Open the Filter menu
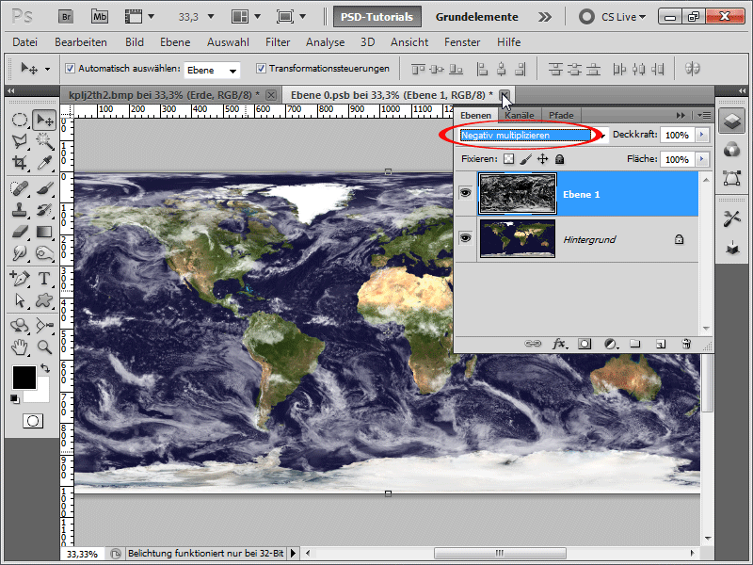Screen dimensions: 753x565 pos(278,42)
